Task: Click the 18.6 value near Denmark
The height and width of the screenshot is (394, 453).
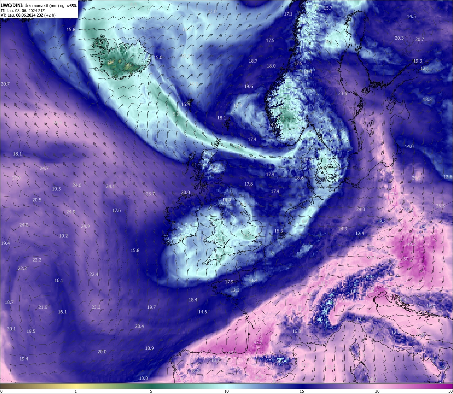Action: (x=299, y=178)
